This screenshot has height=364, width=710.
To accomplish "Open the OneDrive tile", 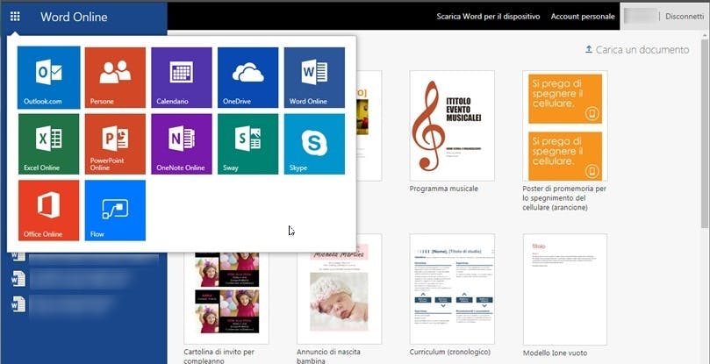I will (x=247, y=77).
